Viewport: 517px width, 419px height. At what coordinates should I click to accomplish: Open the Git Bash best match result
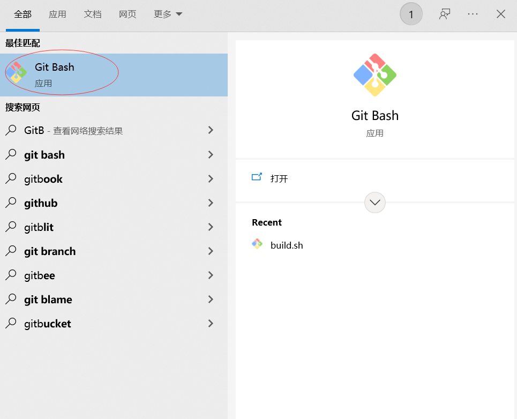tap(114, 75)
